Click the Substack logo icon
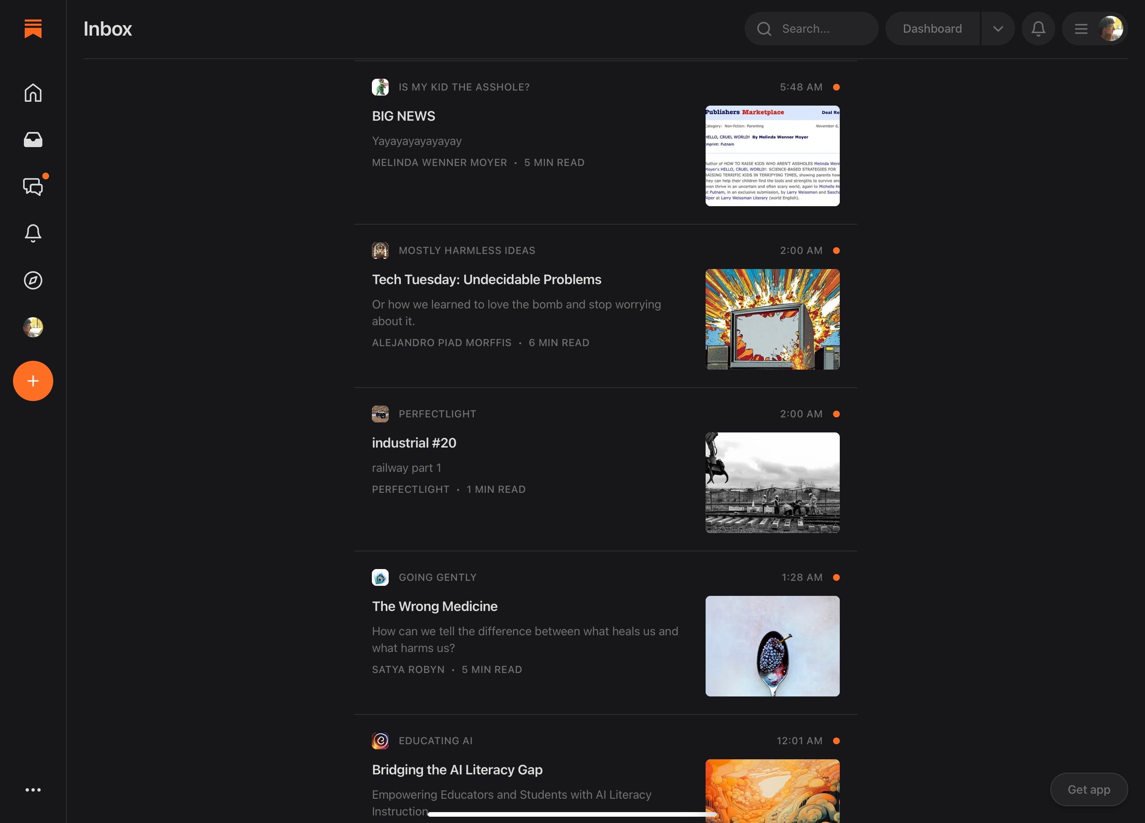Viewport: 1145px width, 823px height. 33,29
